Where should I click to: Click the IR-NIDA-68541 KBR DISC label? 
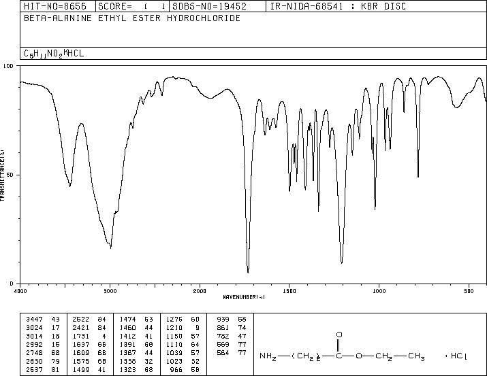[x=338, y=6]
